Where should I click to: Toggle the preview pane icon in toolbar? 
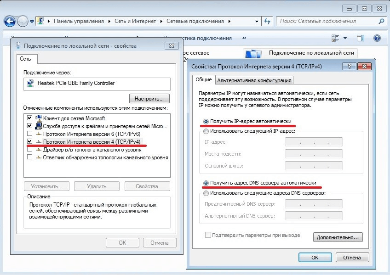(361, 38)
